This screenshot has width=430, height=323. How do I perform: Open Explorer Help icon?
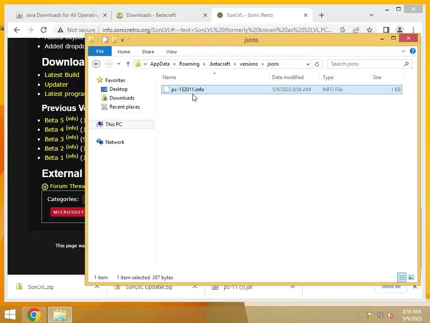[412, 51]
